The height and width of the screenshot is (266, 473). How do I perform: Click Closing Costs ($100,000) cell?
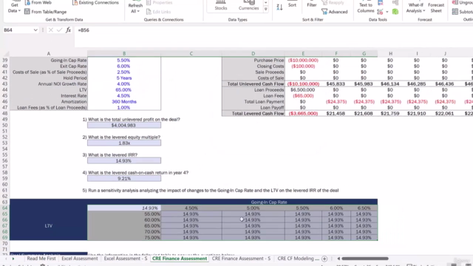(x=303, y=66)
